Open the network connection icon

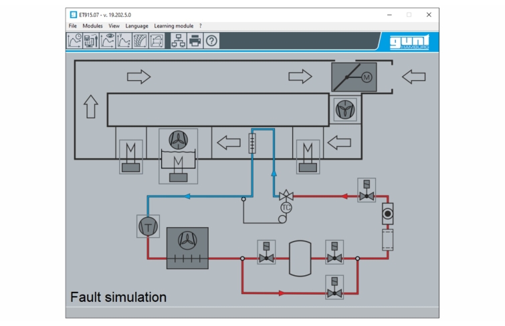pyautogui.click(x=179, y=41)
